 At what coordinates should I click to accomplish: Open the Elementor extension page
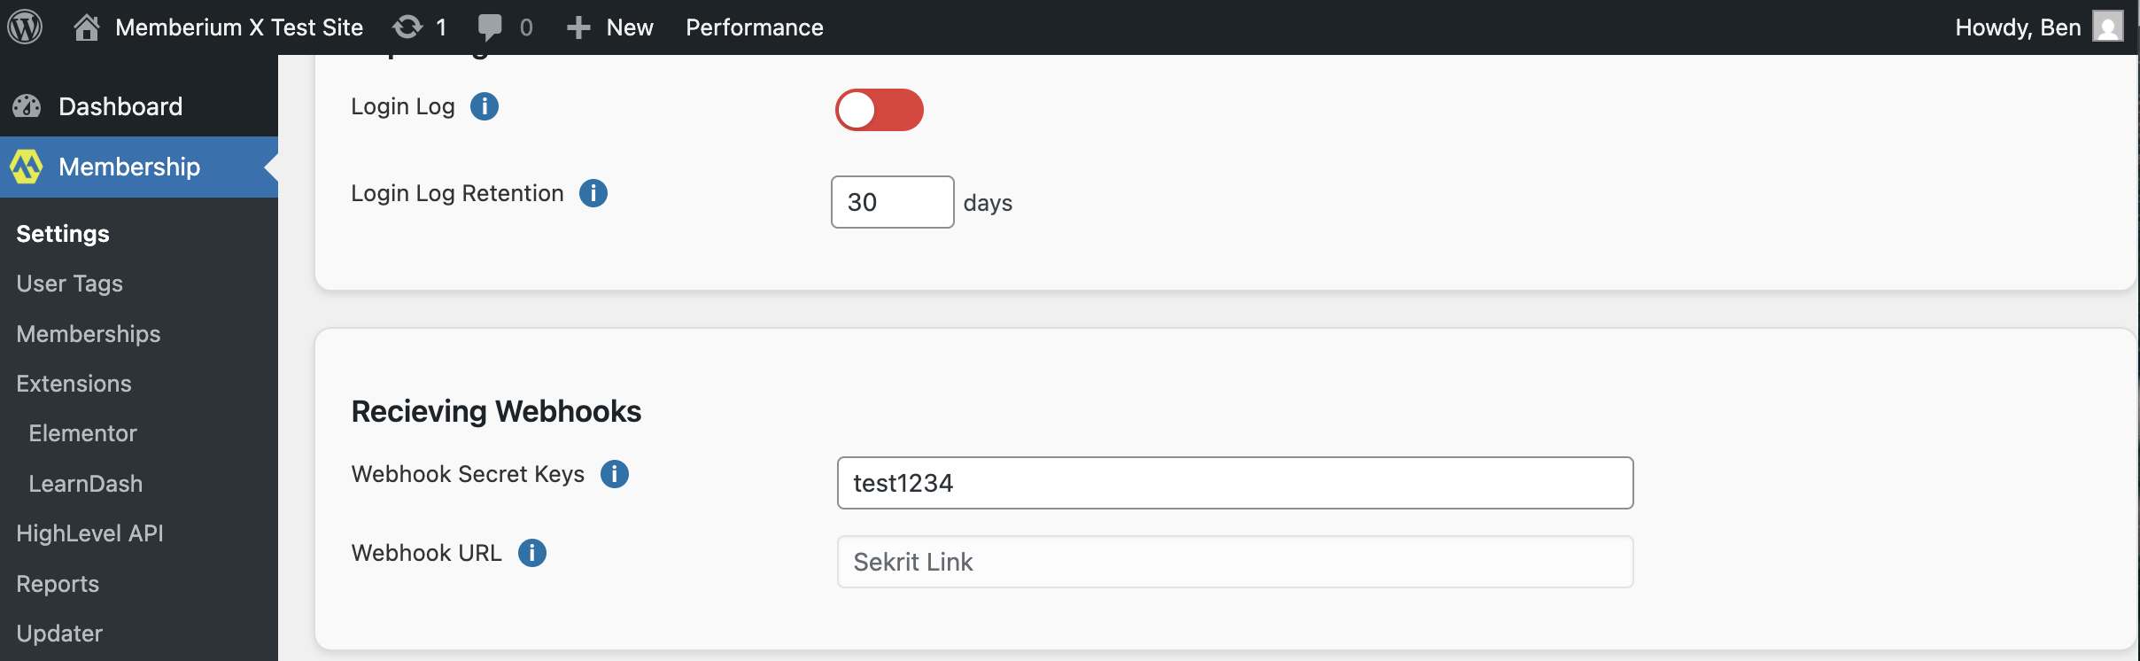(83, 433)
